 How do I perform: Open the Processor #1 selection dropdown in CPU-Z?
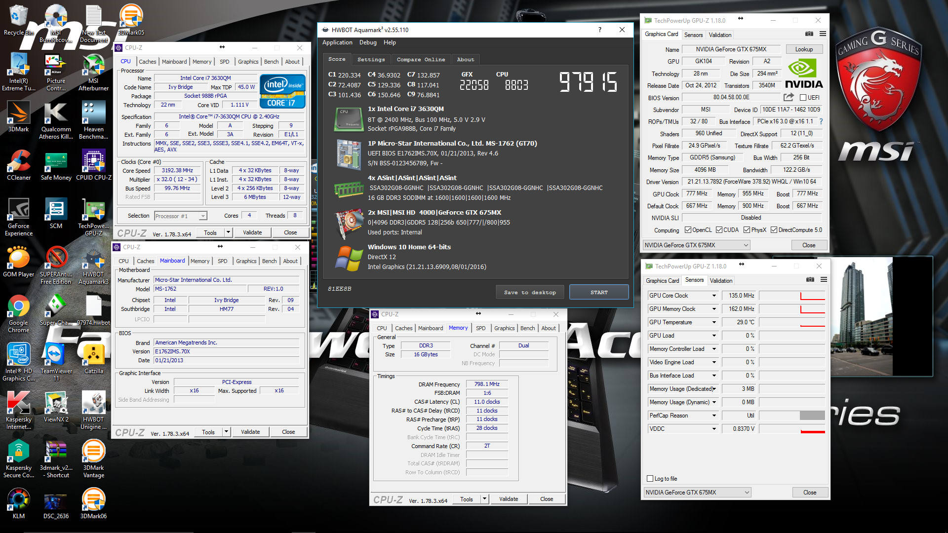pos(202,216)
